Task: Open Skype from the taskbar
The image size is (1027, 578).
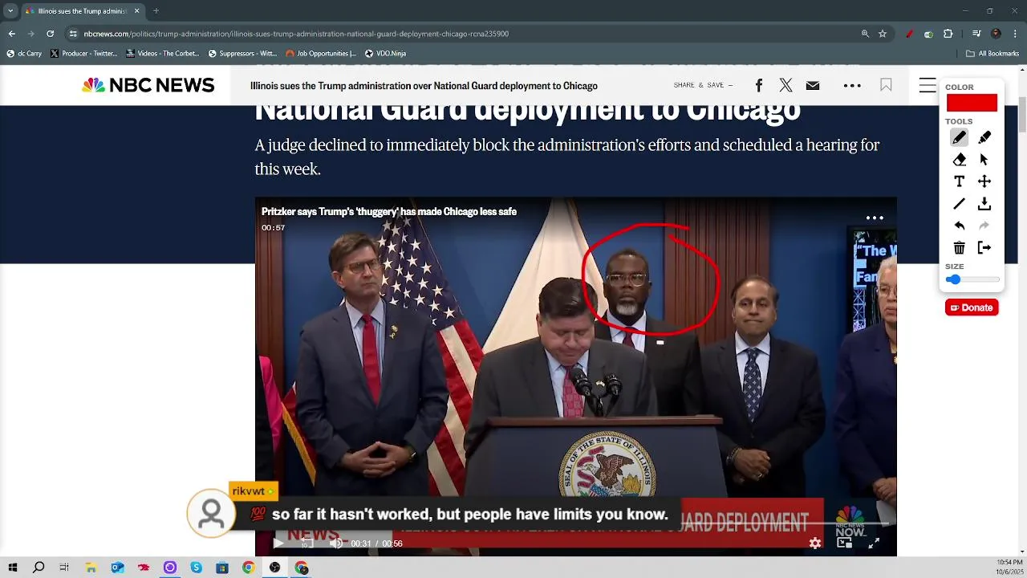Action: 196,568
